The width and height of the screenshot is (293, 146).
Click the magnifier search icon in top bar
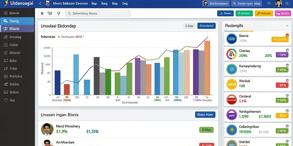(x=269, y=3)
